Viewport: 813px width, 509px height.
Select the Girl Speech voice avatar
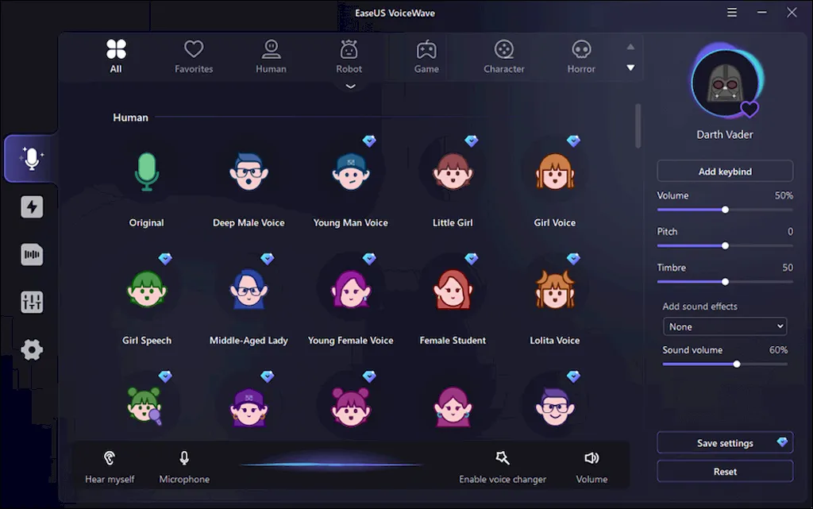click(147, 289)
